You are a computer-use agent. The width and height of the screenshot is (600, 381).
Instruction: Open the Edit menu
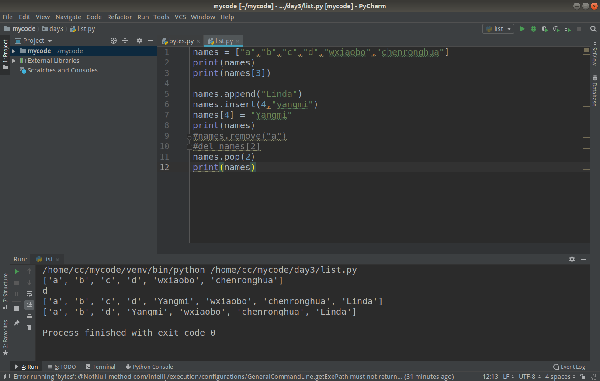(x=24, y=17)
